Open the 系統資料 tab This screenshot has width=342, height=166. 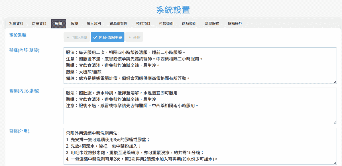click(16, 24)
